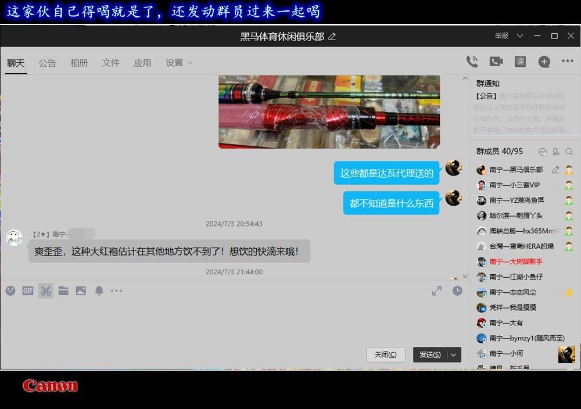This screenshot has height=409, width=581.
Task: Start a video call
Action: tap(496, 62)
